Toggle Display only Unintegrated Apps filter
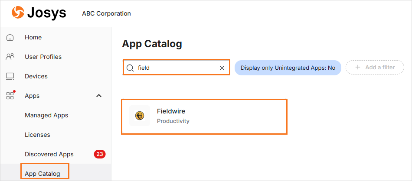This screenshot has height=181, width=412. [x=288, y=68]
